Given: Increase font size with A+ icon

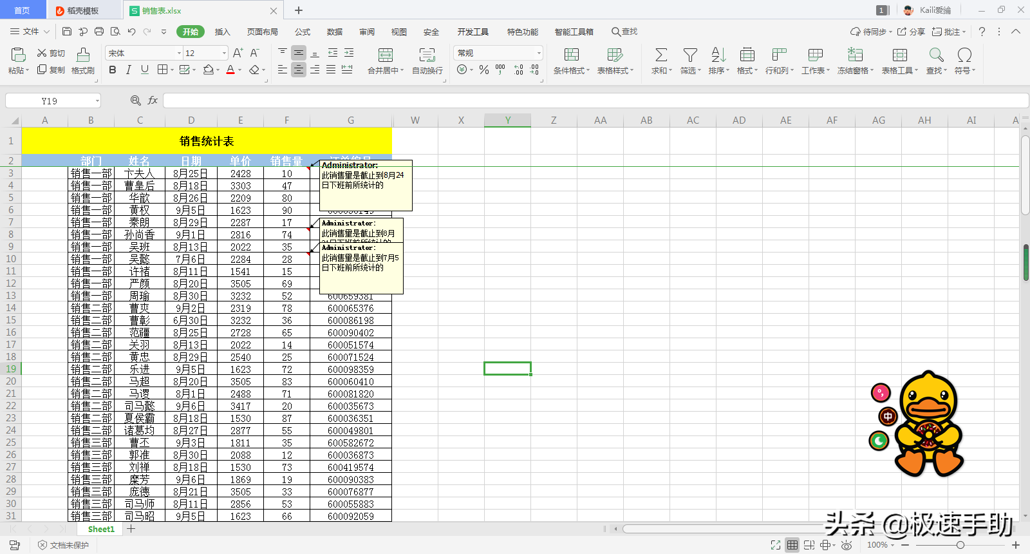Looking at the screenshot, I should click(x=238, y=53).
